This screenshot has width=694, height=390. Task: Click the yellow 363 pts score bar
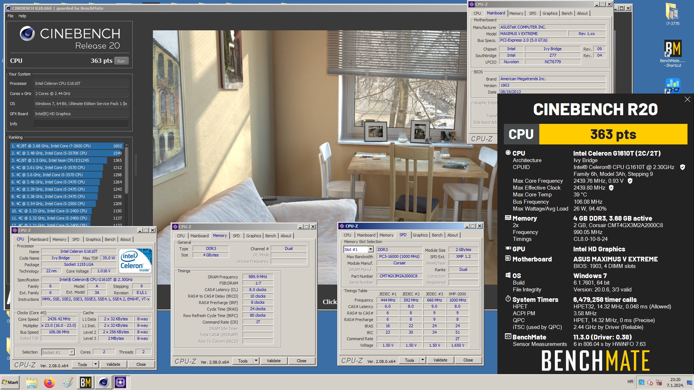pyautogui.click(x=613, y=134)
